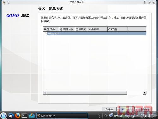Sort by OS类型 column header
The width and height of the screenshot is (158, 119).
pos(117,29)
